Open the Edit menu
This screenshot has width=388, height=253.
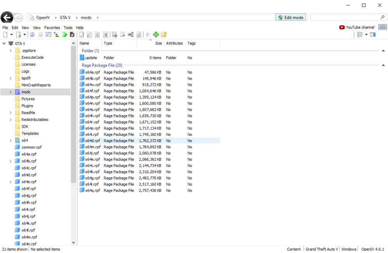15,28
